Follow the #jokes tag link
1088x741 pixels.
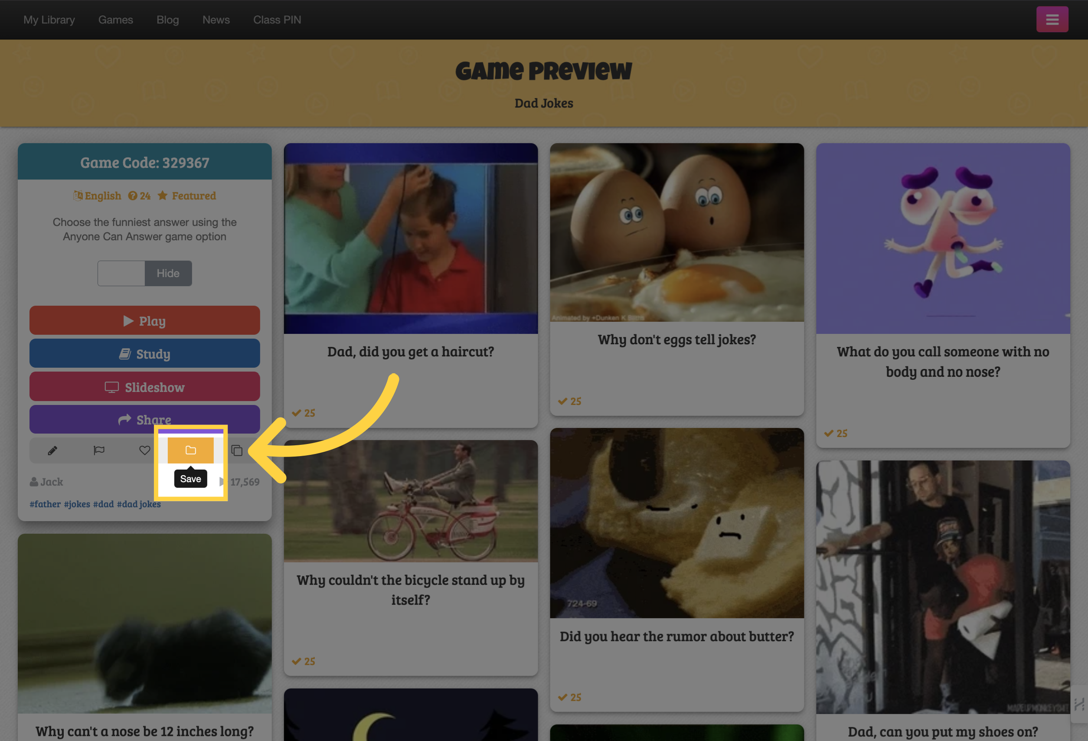pyautogui.click(x=77, y=504)
